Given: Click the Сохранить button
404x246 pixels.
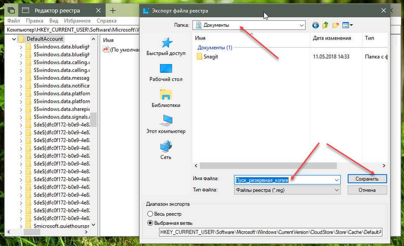Looking at the screenshot, I should (x=367, y=179).
